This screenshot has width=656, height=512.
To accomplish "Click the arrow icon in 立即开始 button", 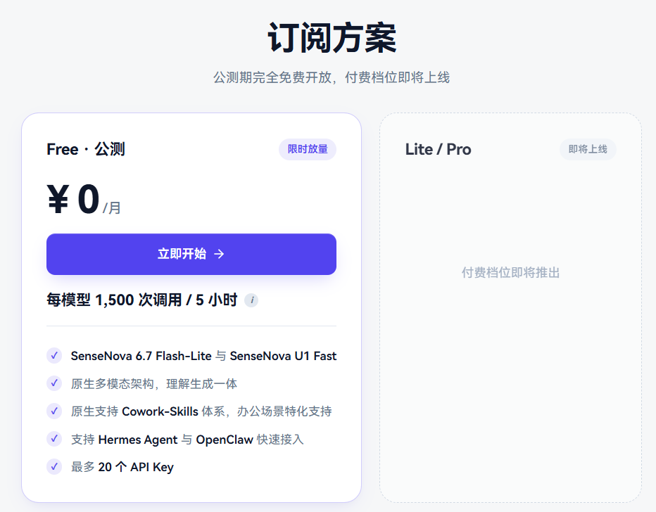I will (219, 254).
